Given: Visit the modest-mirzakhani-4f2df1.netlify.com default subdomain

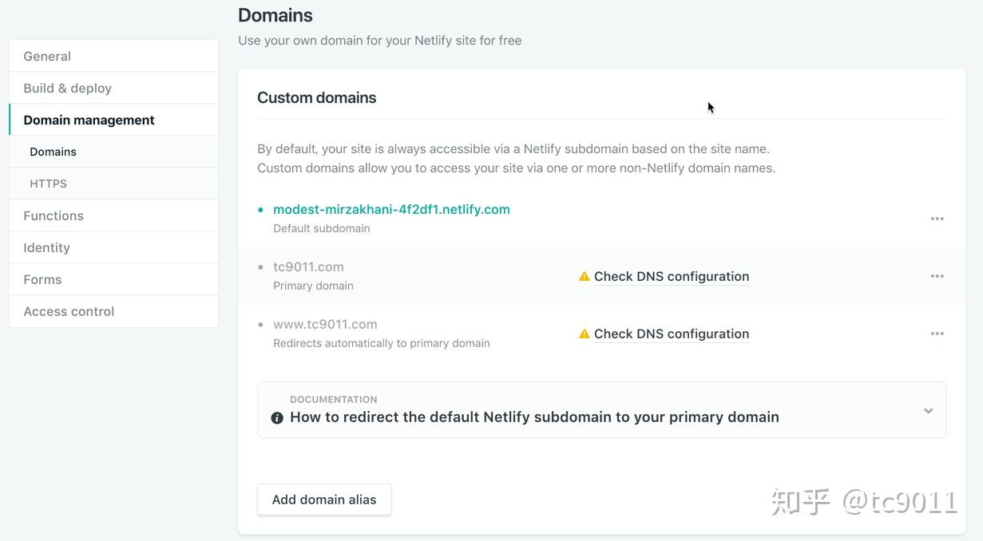Looking at the screenshot, I should (391, 208).
